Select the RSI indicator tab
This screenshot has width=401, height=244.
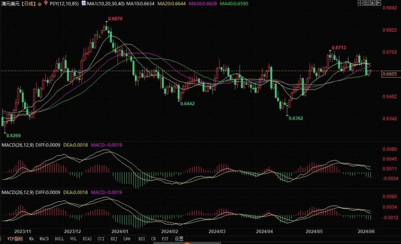point(141,239)
